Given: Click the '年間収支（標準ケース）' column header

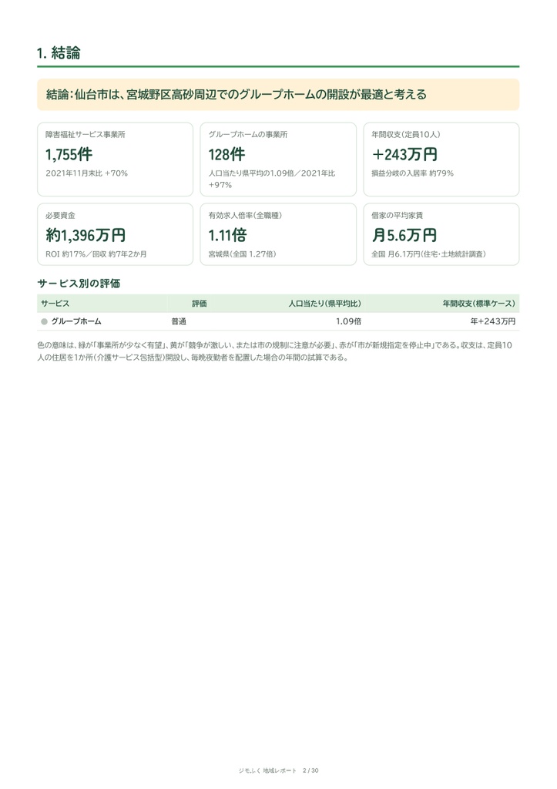Looking at the screenshot, I should tap(478, 304).
